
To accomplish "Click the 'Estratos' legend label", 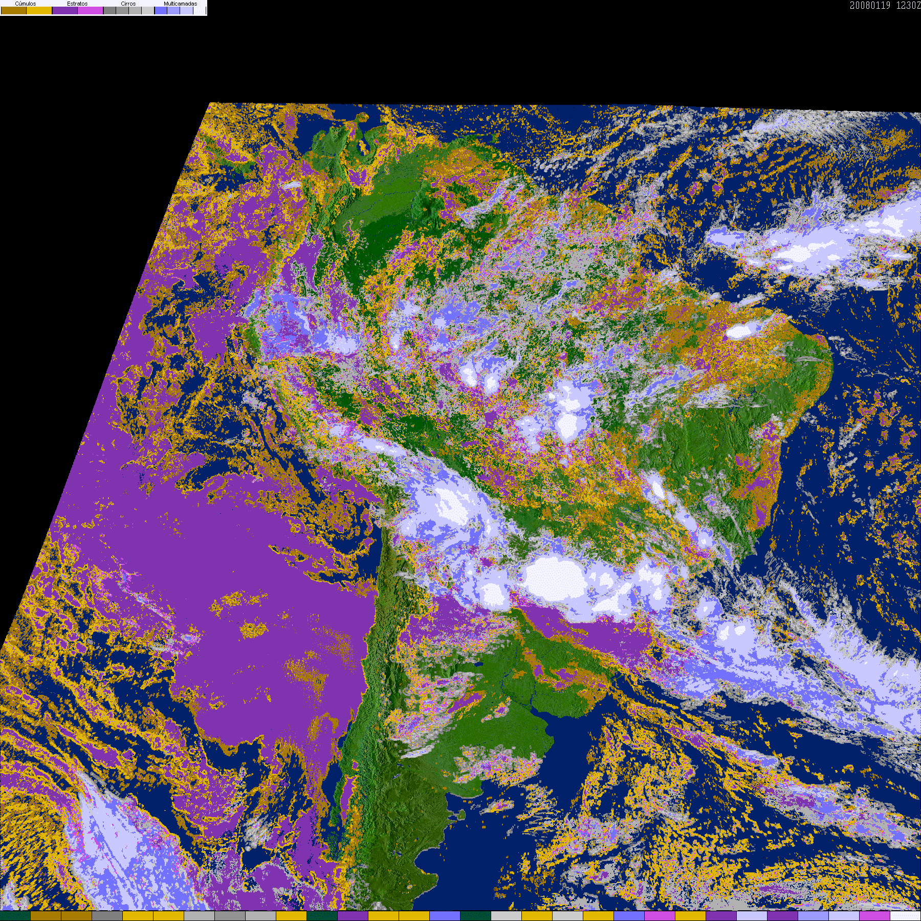I will [77, 4].
